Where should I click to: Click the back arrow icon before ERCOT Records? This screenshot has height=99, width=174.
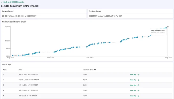tap(2, 2)
